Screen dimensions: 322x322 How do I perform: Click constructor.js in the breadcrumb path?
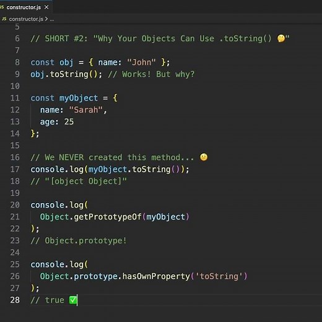click(x=26, y=19)
